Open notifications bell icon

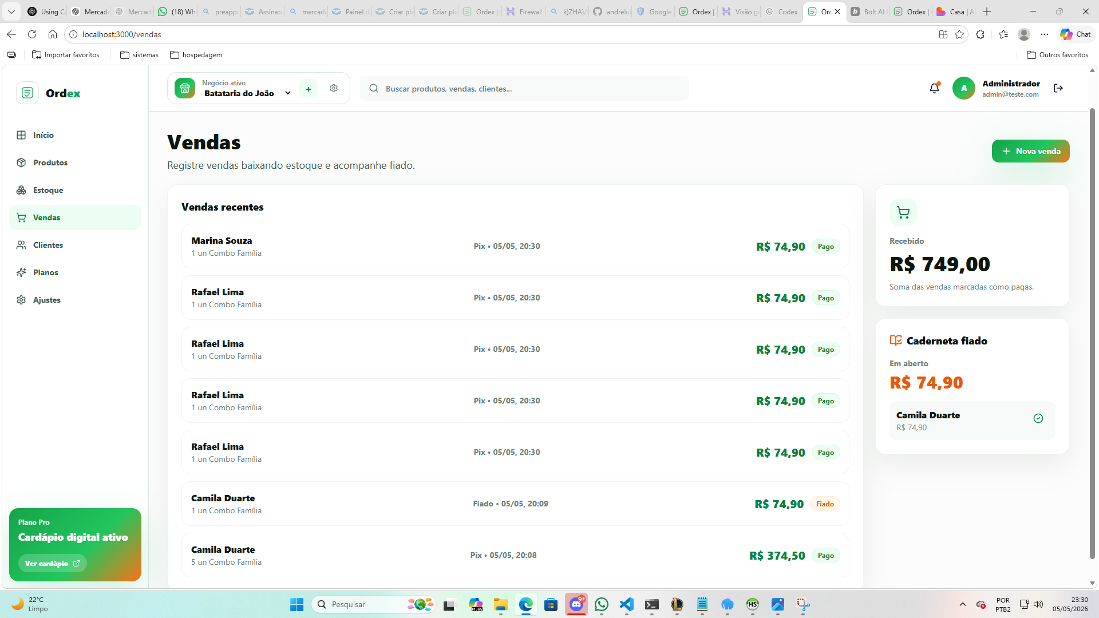[x=934, y=88]
